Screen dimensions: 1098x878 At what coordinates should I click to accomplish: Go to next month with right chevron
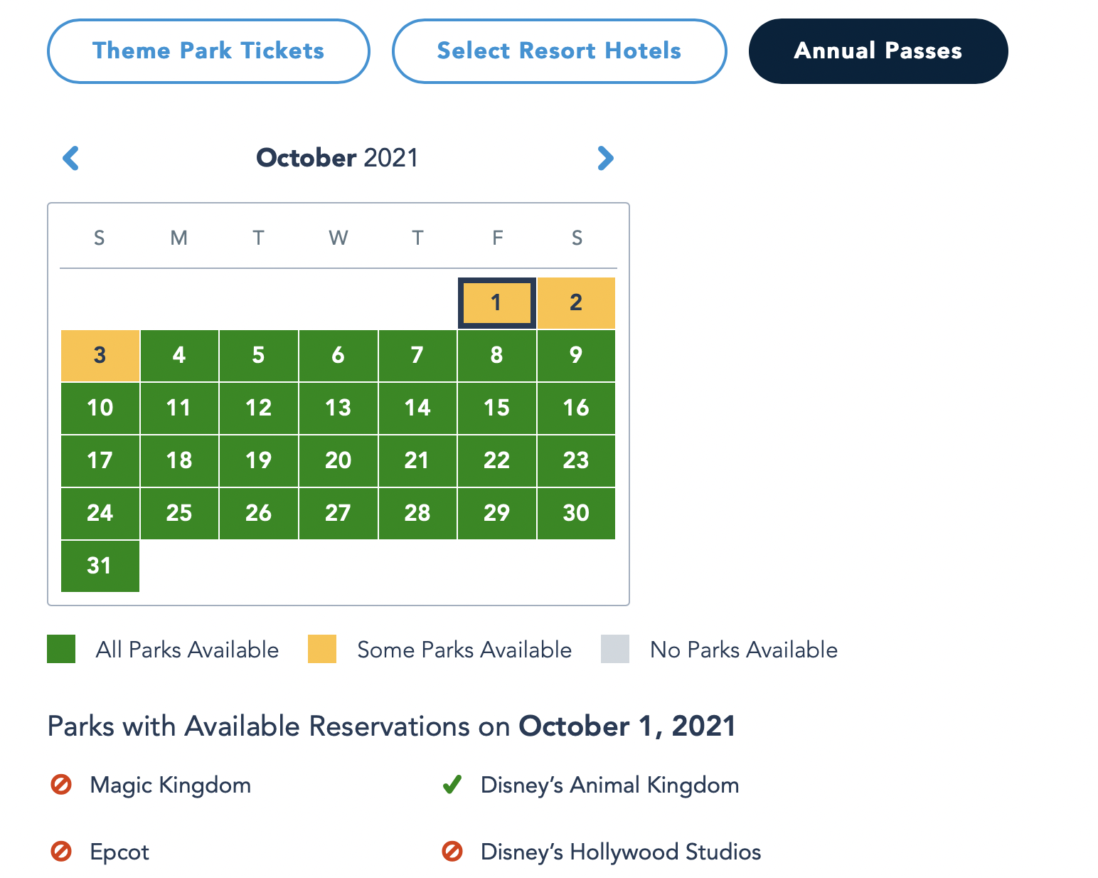(605, 158)
